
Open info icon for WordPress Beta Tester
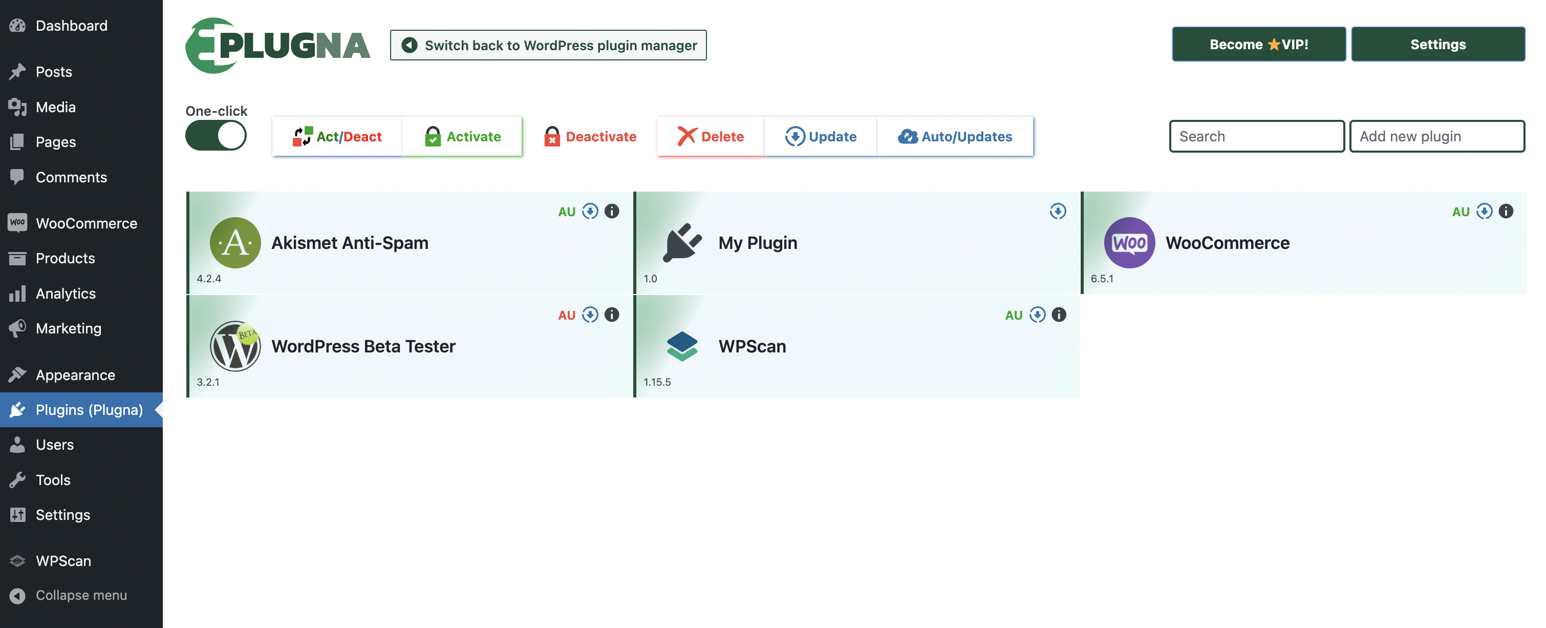[x=612, y=315]
